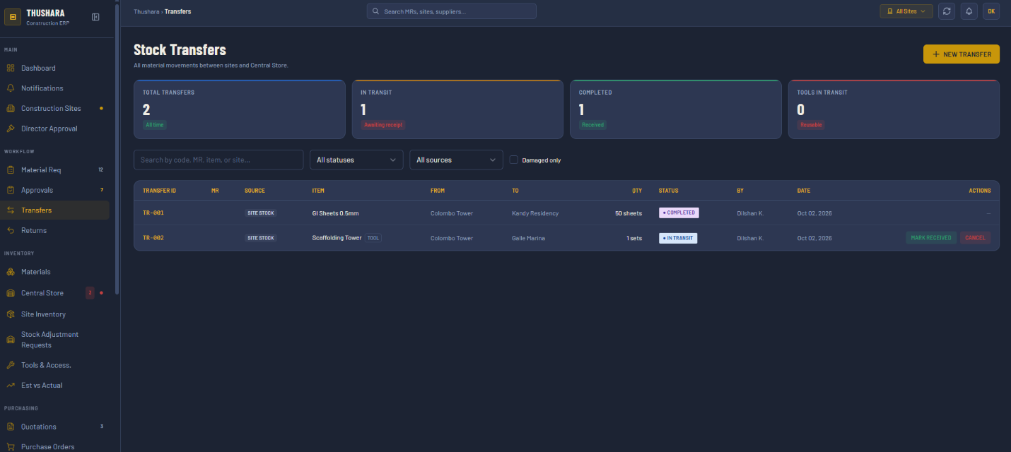Image resolution: width=1011 pixels, height=452 pixels.
Task: Click the Kandy Residency destination cell
Action: pyautogui.click(x=535, y=213)
